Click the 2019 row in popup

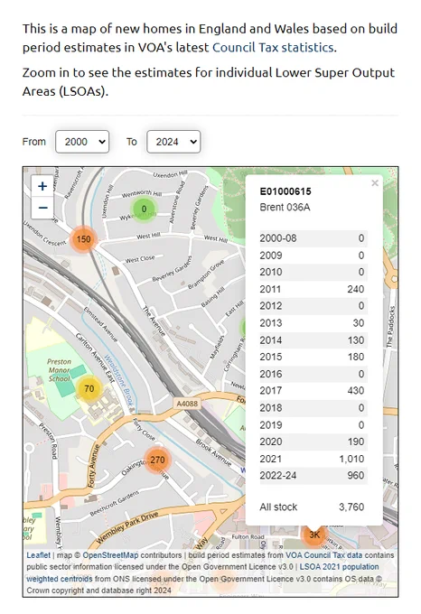313,424
